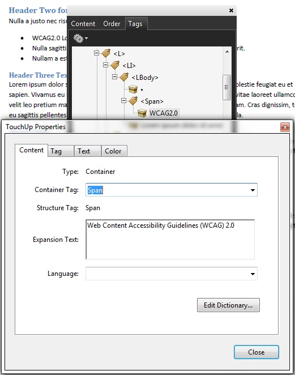The width and height of the screenshot is (295, 375).
Task: Click the 'Nulla sagitti' bullet item in document
Action: [x=49, y=48]
